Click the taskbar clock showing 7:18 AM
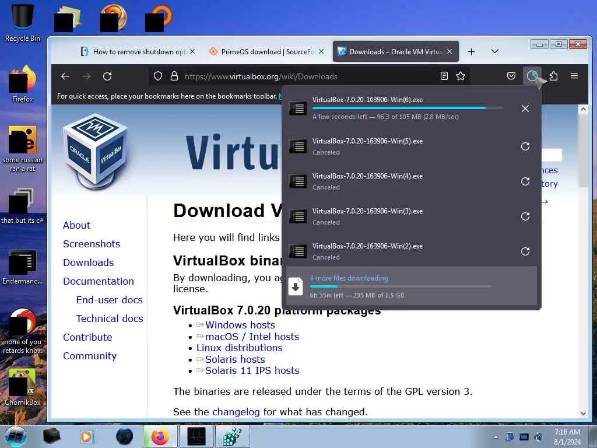Viewport: 597px width, 448px height. [x=567, y=437]
